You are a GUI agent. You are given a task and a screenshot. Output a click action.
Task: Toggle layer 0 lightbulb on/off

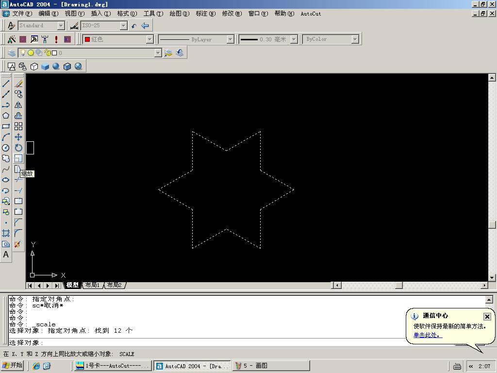23,53
